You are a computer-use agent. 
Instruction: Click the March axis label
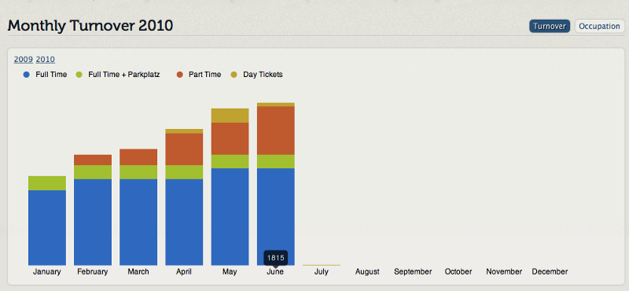138,272
